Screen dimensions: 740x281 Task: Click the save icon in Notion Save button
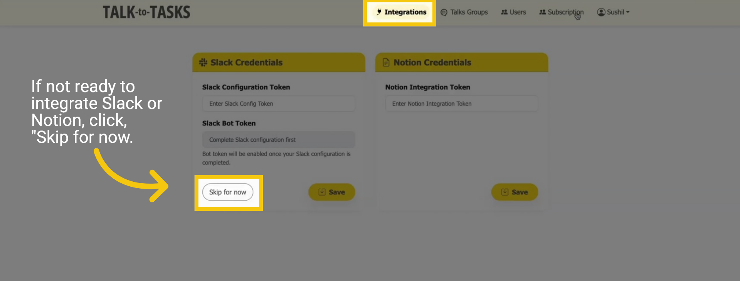pos(505,192)
